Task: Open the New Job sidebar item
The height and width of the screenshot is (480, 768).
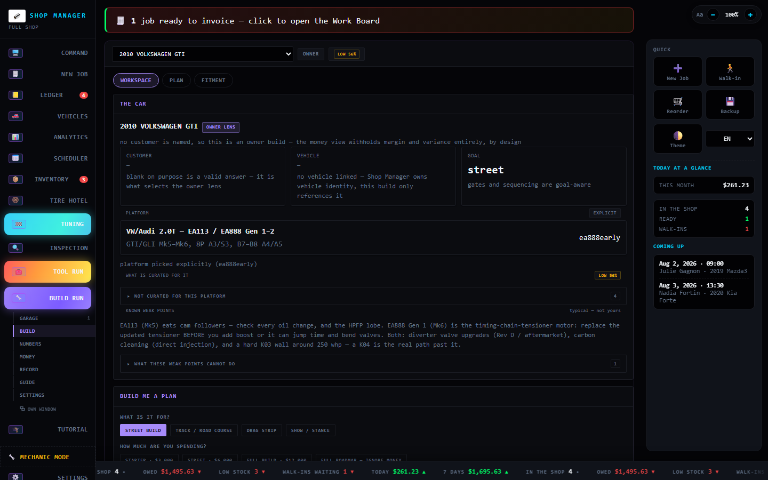Action: tap(48, 74)
